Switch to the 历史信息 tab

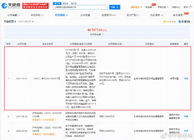157,15
